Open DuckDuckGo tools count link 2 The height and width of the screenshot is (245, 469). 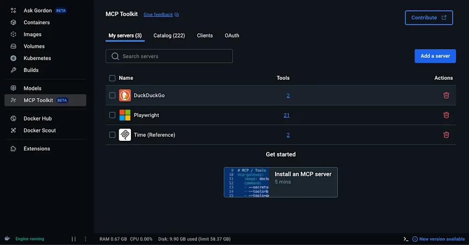(x=288, y=95)
